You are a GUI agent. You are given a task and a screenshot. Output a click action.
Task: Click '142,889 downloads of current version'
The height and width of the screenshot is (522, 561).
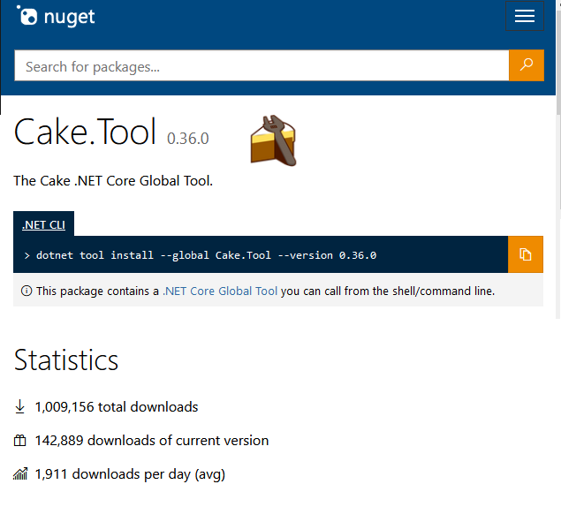point(152,441)
